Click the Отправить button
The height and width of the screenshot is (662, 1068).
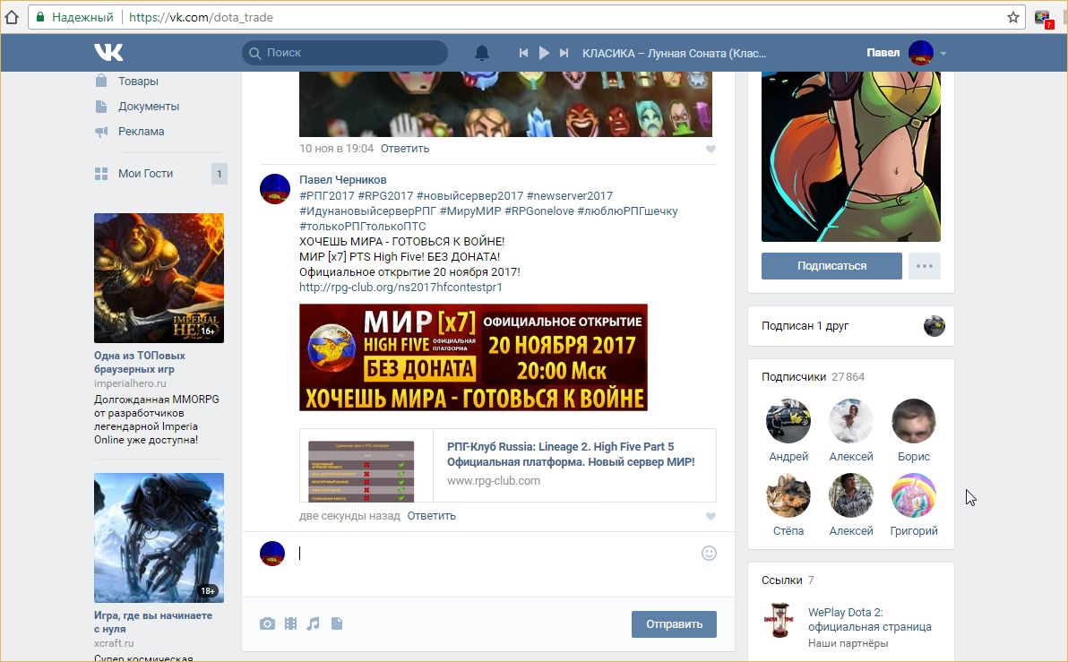pyautogui.click(x=673, y=624)
